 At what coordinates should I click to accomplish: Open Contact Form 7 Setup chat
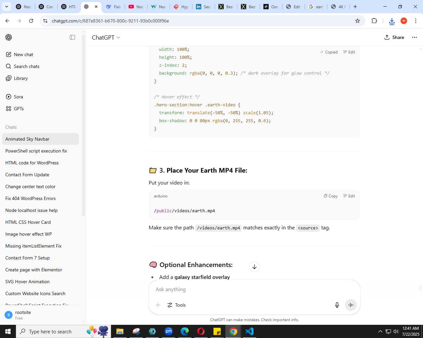coord(40,258)
